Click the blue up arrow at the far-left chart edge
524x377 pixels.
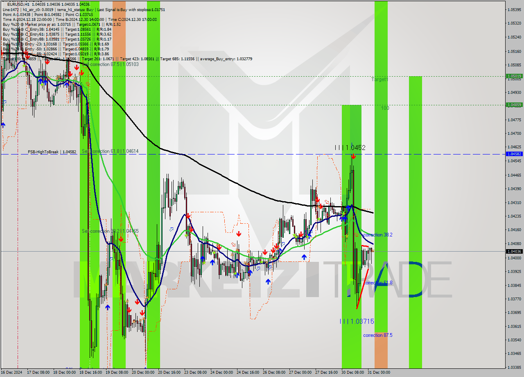click(x=3, y=125)
